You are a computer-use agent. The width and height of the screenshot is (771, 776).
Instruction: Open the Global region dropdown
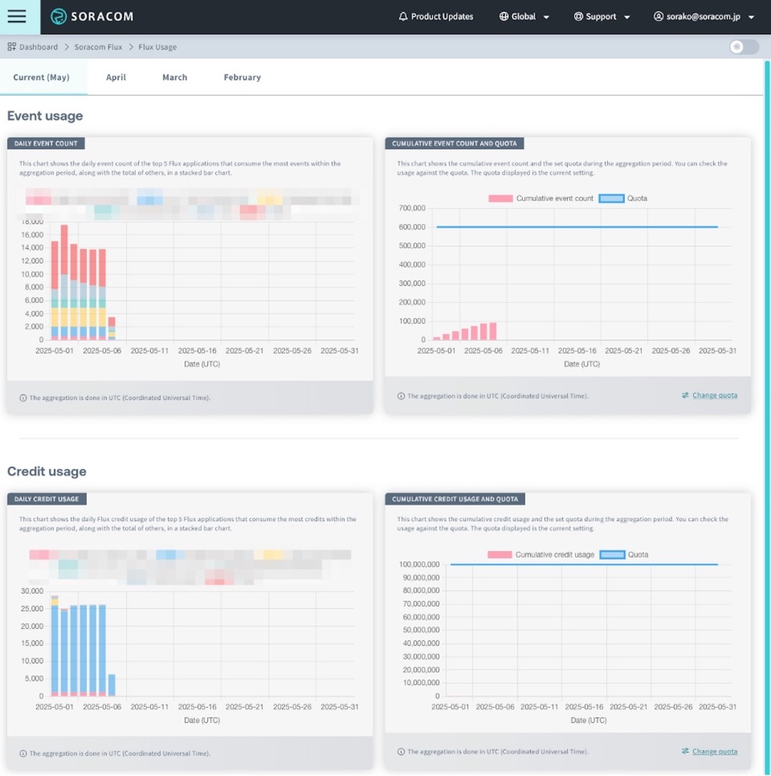click(x=545, y=16)
